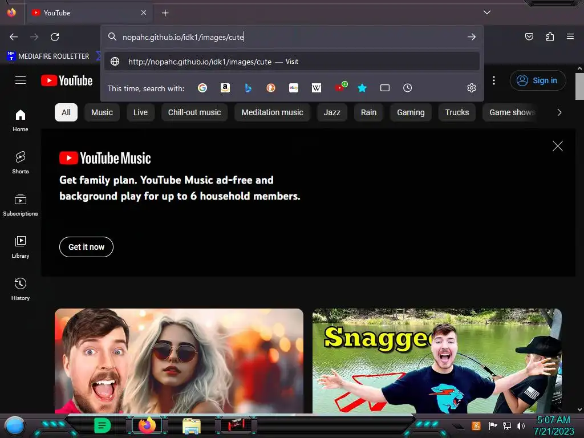This screenshot has width=584, height=438.
Task: Open the Snagged fishing video thumbnail
Action: (x=437, y=360)
